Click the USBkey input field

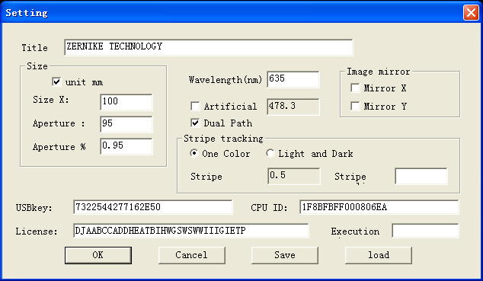point(153,207)
